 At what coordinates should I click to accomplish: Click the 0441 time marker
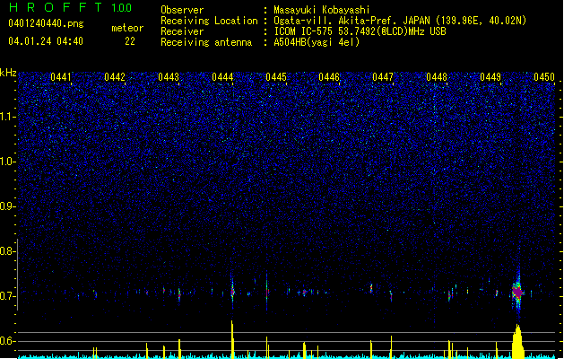click(61, 77)
